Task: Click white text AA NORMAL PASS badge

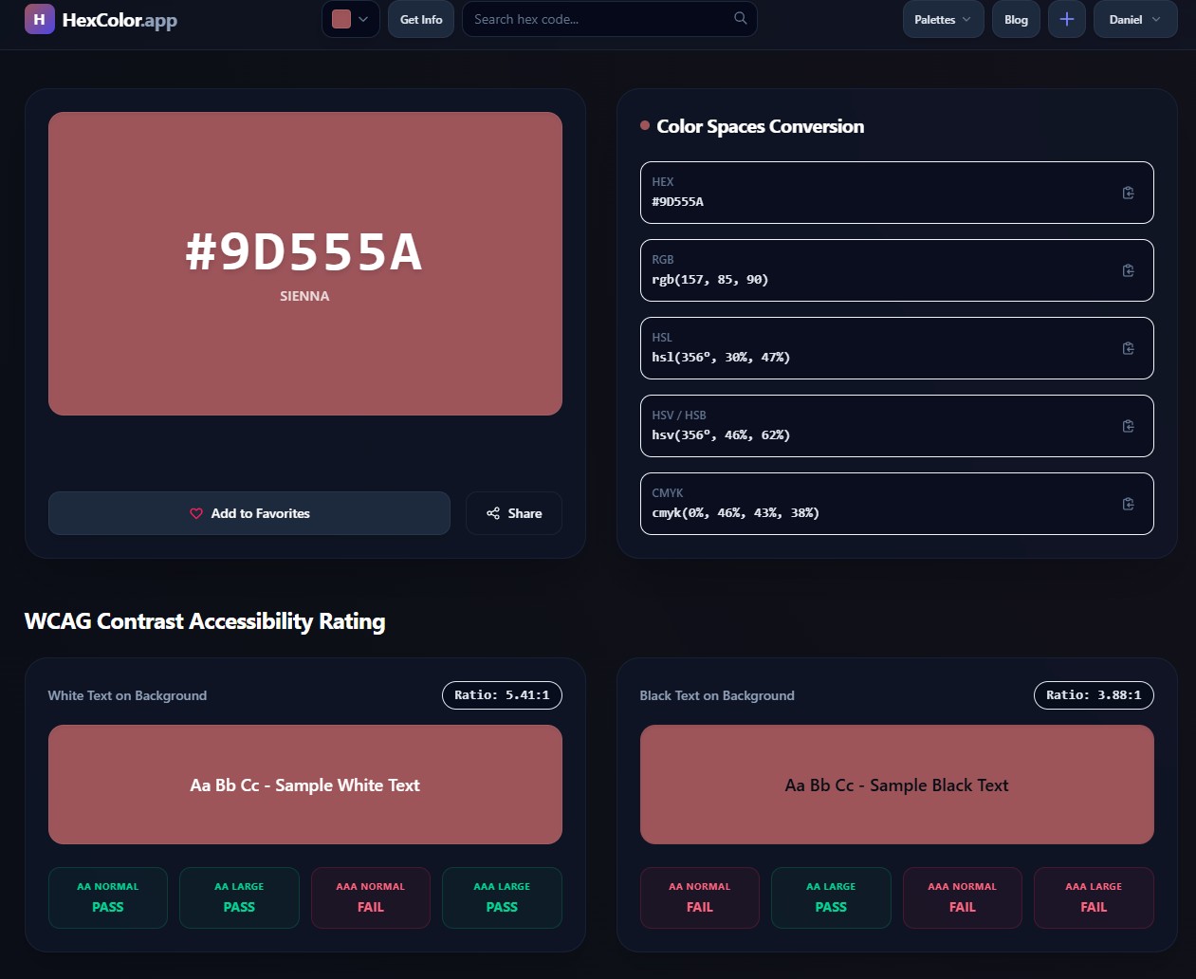Action: [x=108, y=897]
